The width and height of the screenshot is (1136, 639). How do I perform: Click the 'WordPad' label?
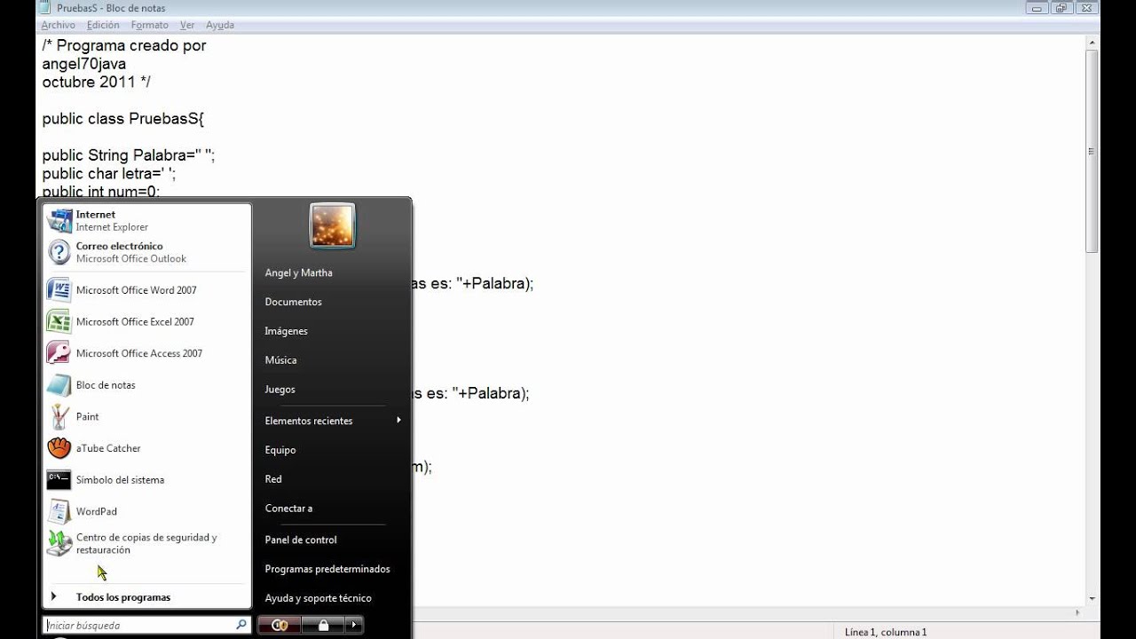97,511
